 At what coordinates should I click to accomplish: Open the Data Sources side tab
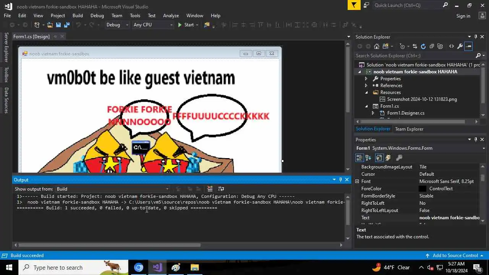6,100
